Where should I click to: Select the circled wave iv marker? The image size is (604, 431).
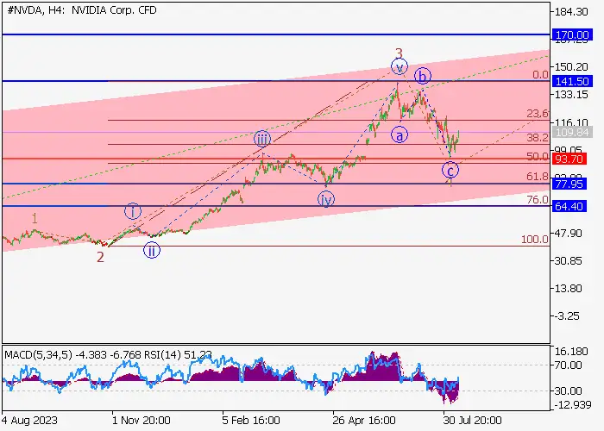click(x=326, y=199)
